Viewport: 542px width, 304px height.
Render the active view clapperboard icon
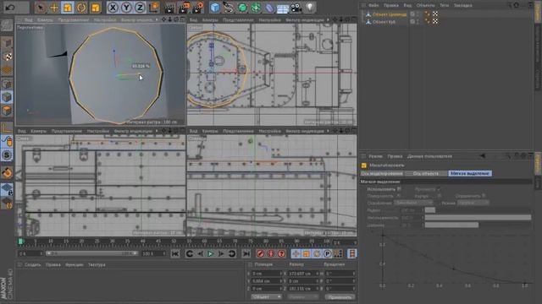click(170, 8)
